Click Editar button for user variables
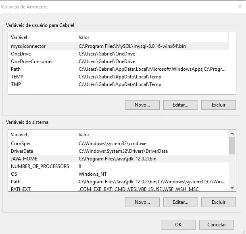Image resolution: width=246 pixels, height=234 pixels. coord(180,105)
